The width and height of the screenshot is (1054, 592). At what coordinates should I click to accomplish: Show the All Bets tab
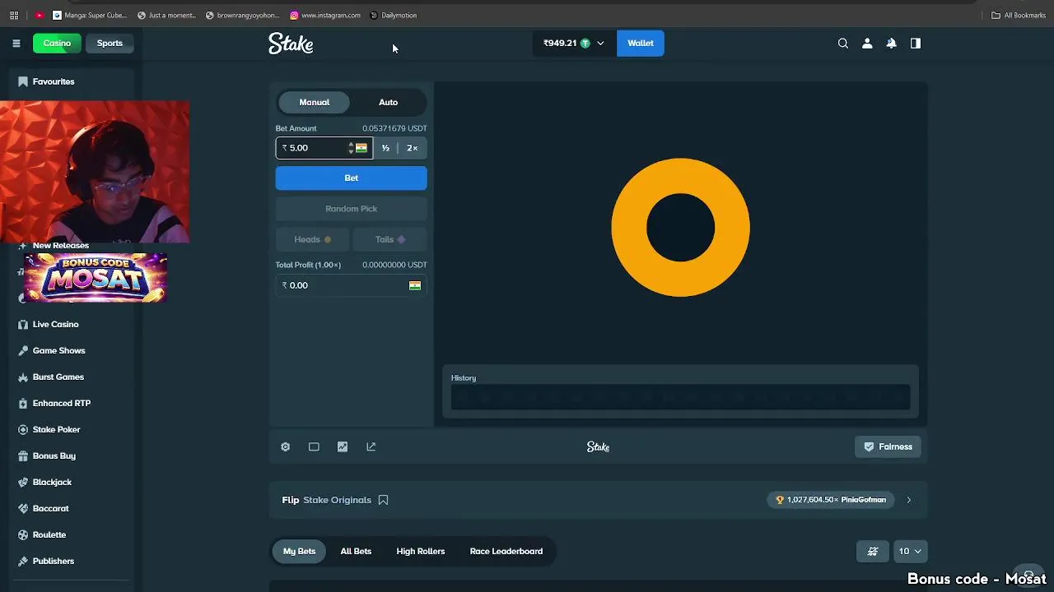(x=356, y=551)
